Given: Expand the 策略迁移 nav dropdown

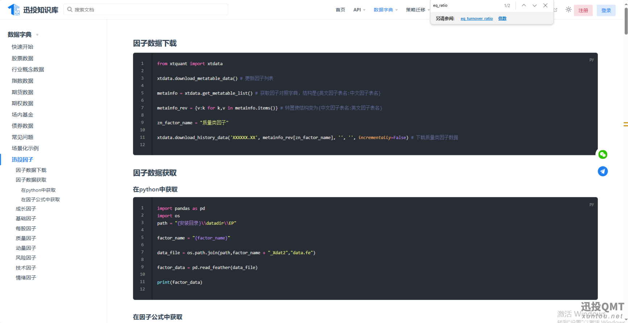Looking at the screenshot, I should point(417,10).
